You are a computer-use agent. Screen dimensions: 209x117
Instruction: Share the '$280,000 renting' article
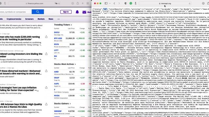[46, 37]
